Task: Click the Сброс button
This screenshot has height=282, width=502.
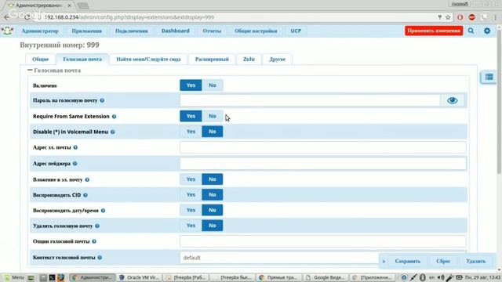Action: (443, 261)
